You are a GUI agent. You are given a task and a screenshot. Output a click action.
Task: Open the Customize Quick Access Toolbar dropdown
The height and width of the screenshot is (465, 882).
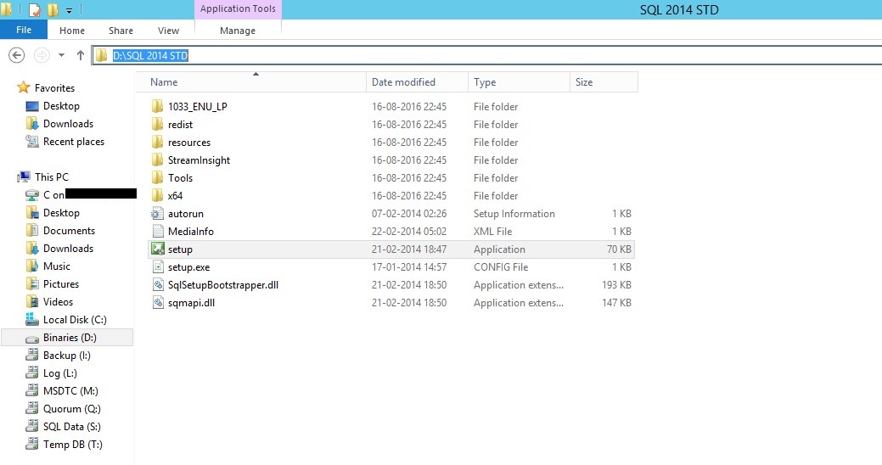pyautogui.click(x=69, y=10)
